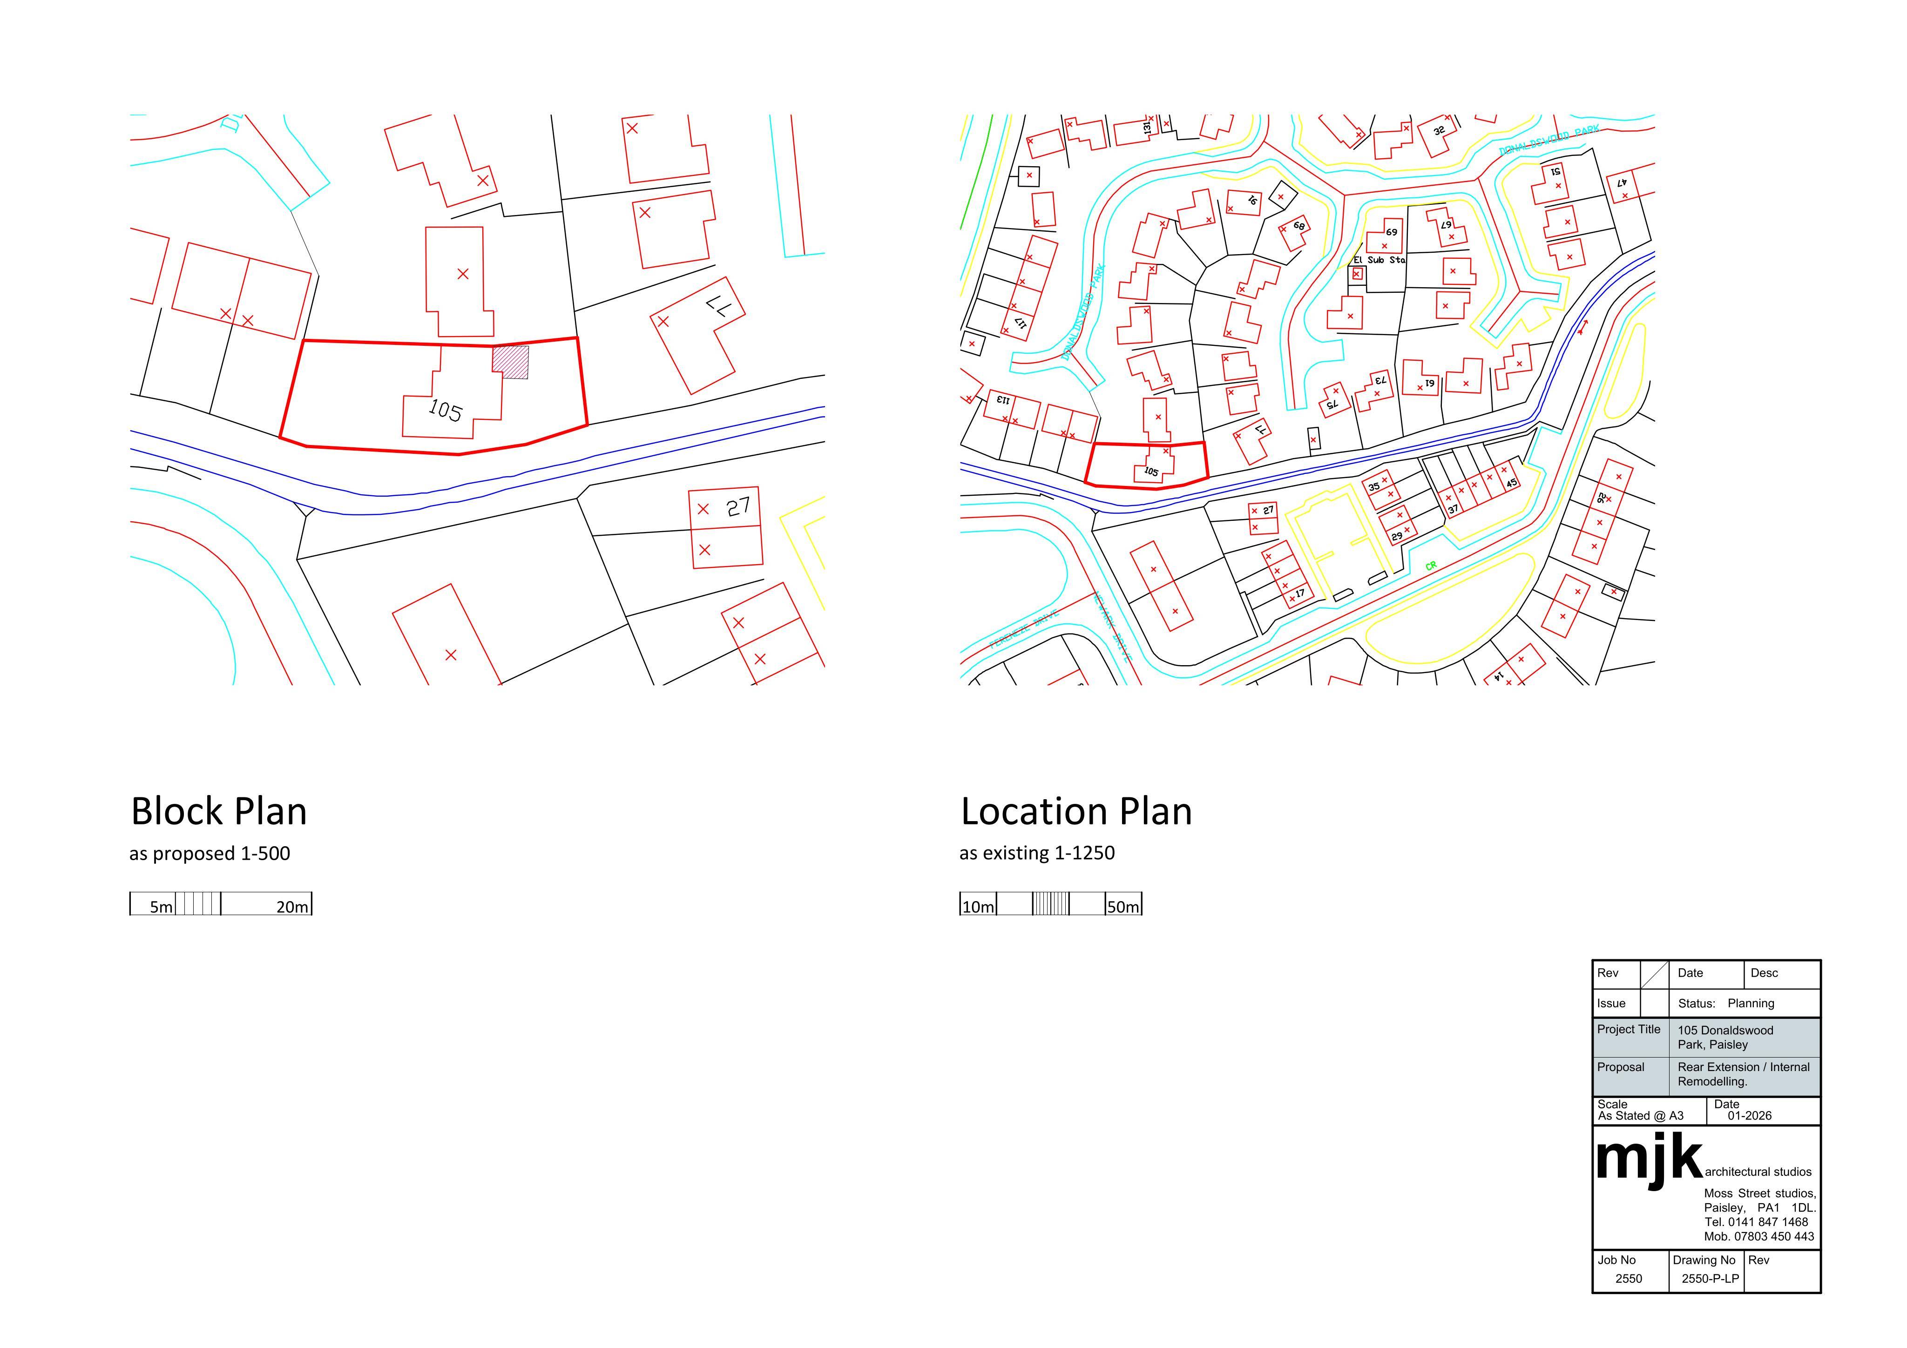Click the "Proposal" label
This screenshot has width=1907, height=1348.
coord(1621,1067)
